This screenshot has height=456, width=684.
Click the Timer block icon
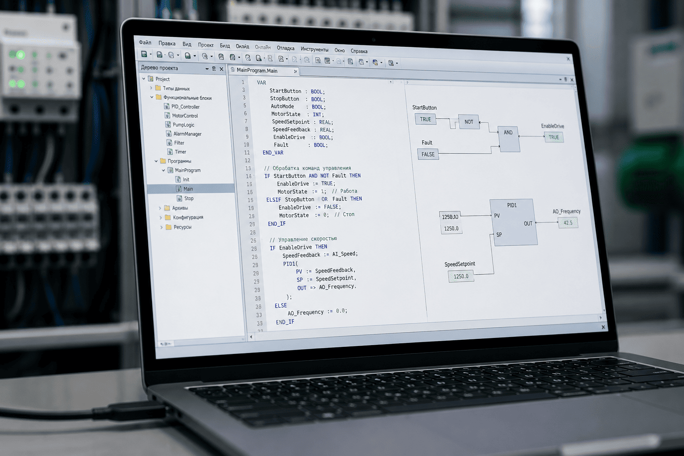tap(170, 152)
